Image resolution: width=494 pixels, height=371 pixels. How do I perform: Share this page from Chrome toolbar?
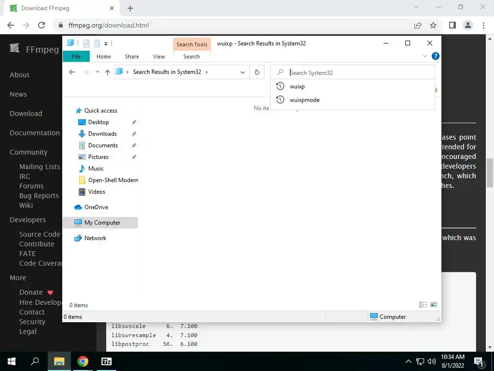coord(418,25)
